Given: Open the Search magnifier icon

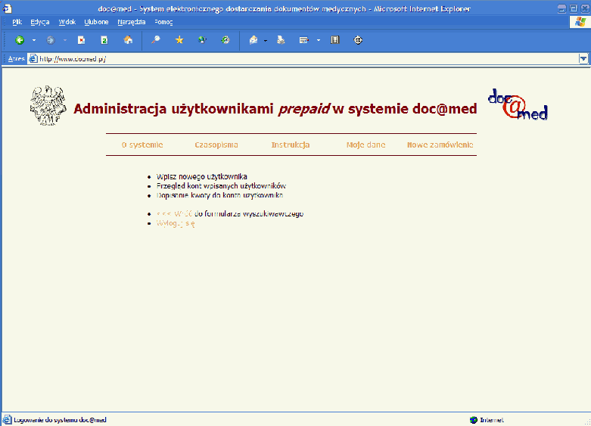Looking at the screenshot, I should [156, 40].
